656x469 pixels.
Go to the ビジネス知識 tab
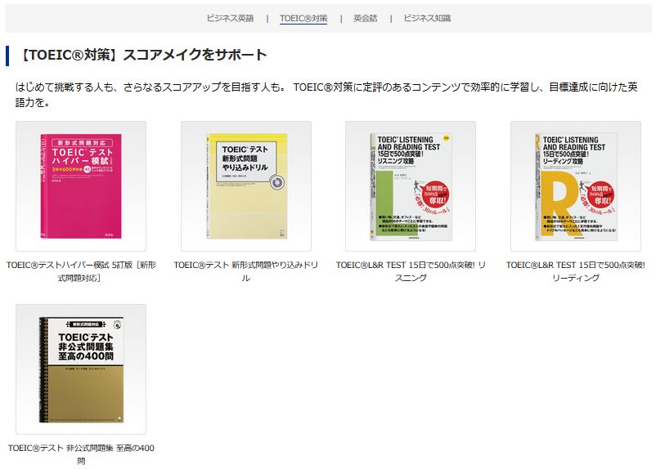(x=427, y=19)
